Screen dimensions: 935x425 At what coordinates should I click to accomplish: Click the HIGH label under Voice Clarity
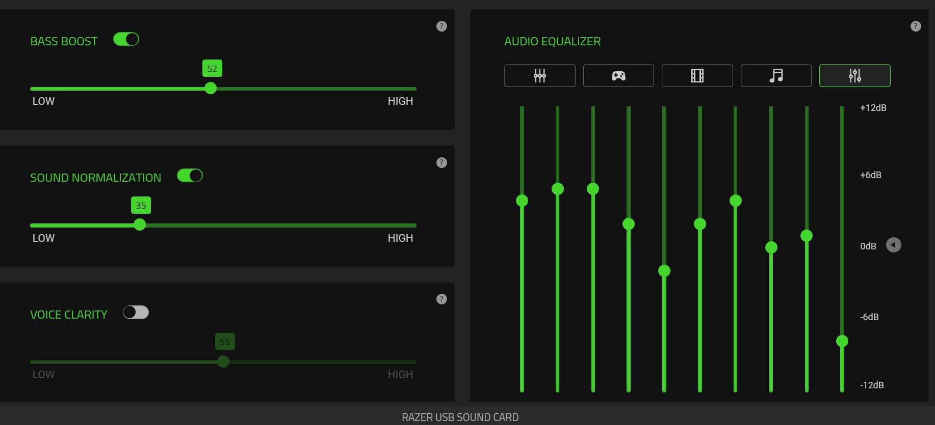(x=400, y=375)
